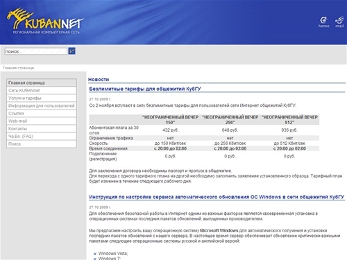Screen dimensions: 347x260
Task: Click the Ограничение трафика row label
Action: coord(111,138)
